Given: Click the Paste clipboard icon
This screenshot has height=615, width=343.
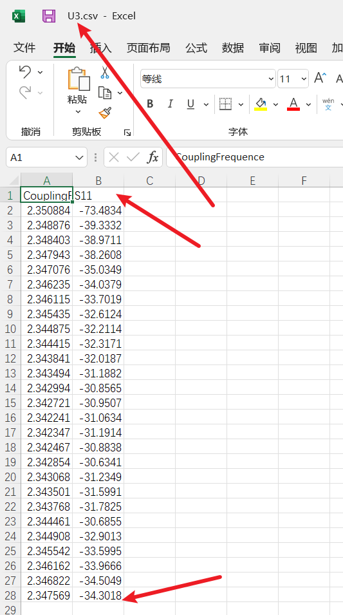Looking at the screenshot, I should 79,79.
